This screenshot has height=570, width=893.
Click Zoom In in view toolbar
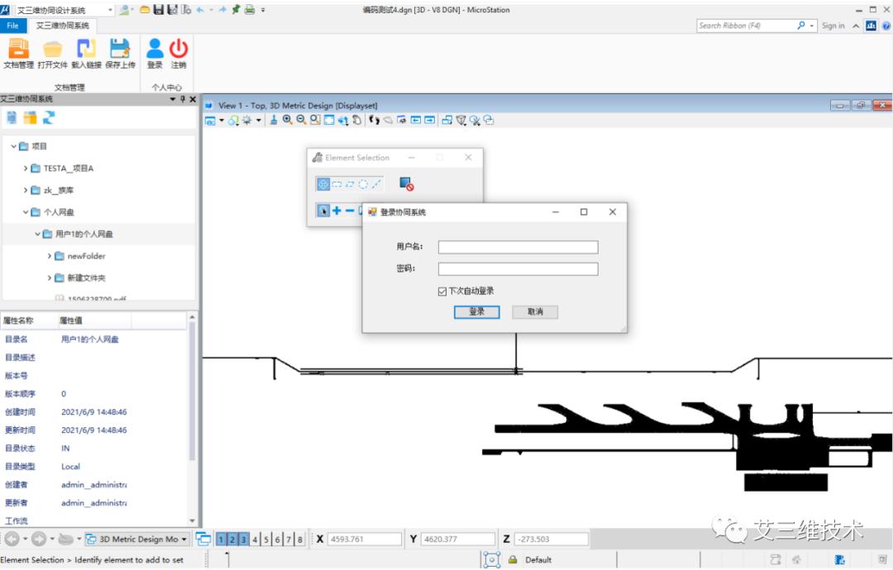(287, 120)
